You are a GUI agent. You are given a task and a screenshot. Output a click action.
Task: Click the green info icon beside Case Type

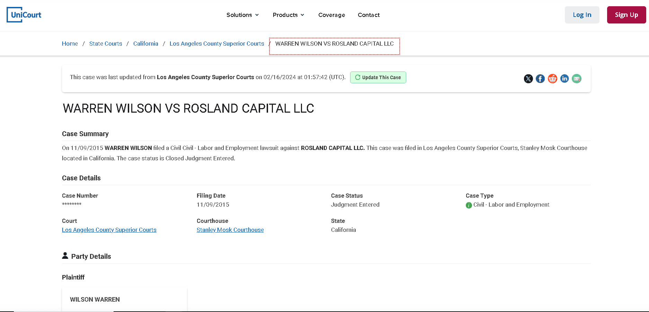(x=469, y=205)
